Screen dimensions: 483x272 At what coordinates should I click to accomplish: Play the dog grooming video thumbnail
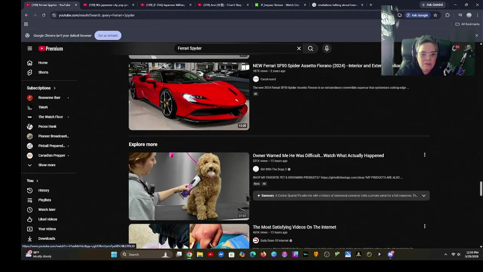(189, 186)
